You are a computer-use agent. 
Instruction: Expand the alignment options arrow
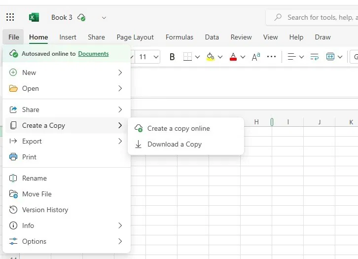coord(301,57)
